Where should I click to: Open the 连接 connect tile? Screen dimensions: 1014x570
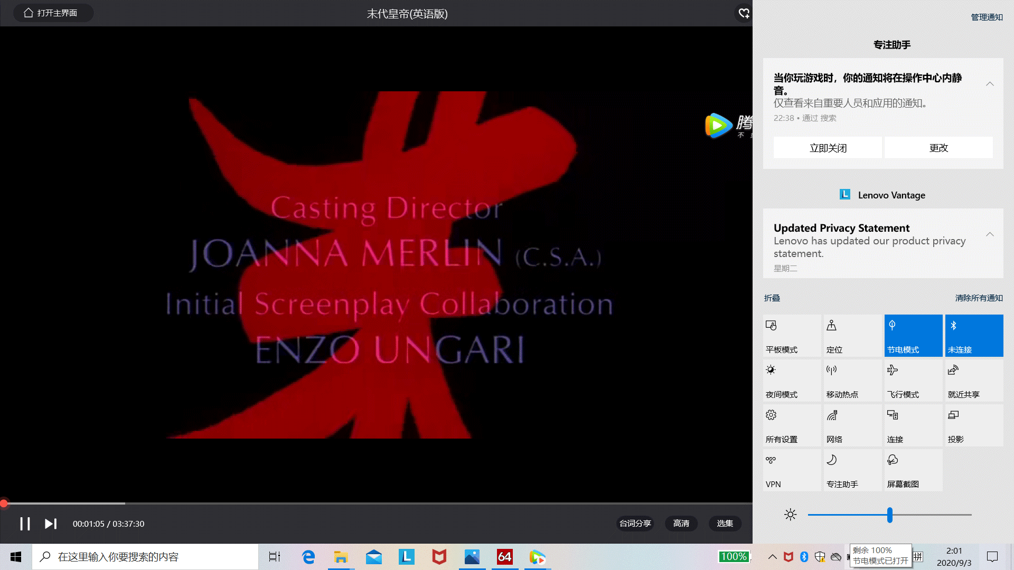(913, 425)
